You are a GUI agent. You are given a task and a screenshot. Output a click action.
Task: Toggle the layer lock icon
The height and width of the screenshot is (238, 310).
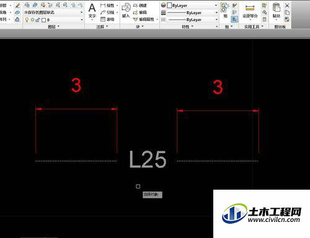[38, 20]
